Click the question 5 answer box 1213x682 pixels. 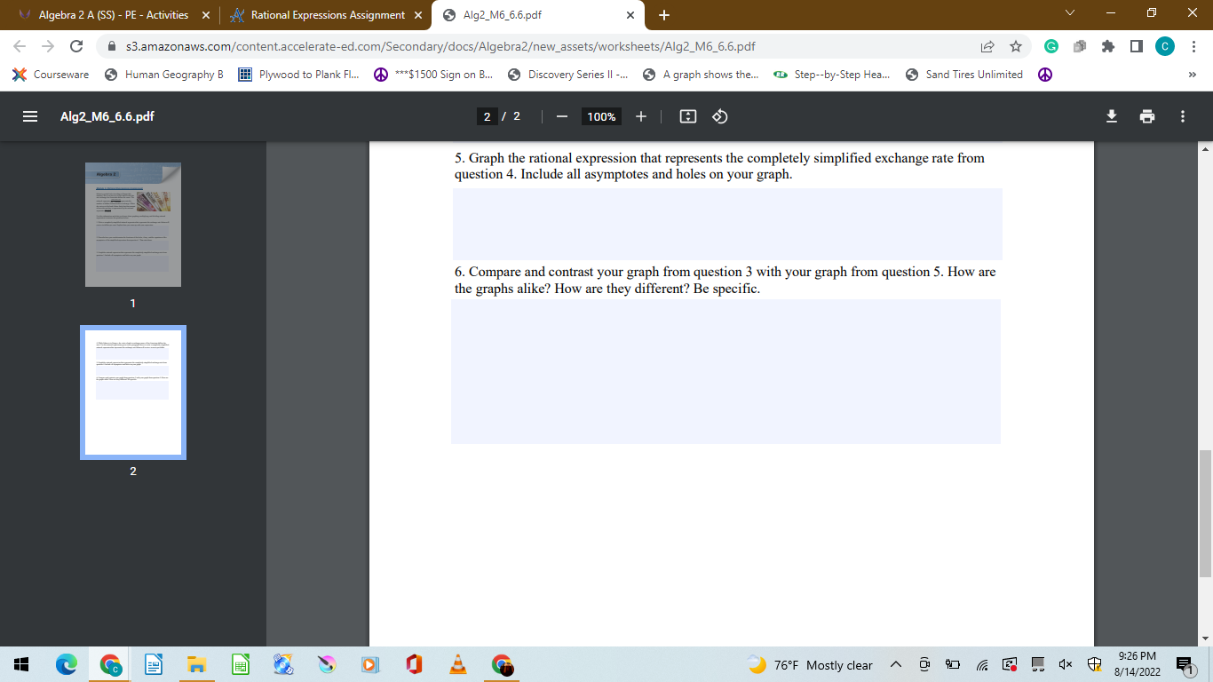727,224
